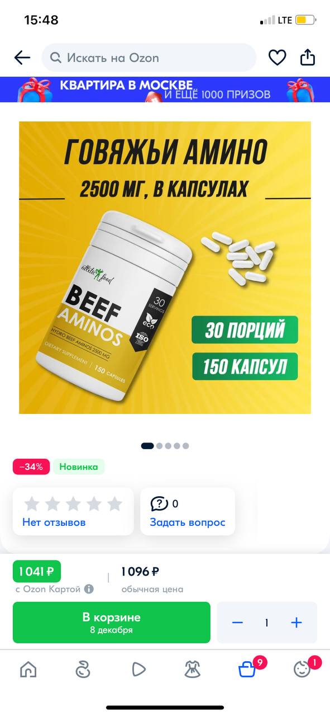Viewport: 330px width, 716px height.
Task: Tap the Ozon Card info icon
Action: coord(89,589)
